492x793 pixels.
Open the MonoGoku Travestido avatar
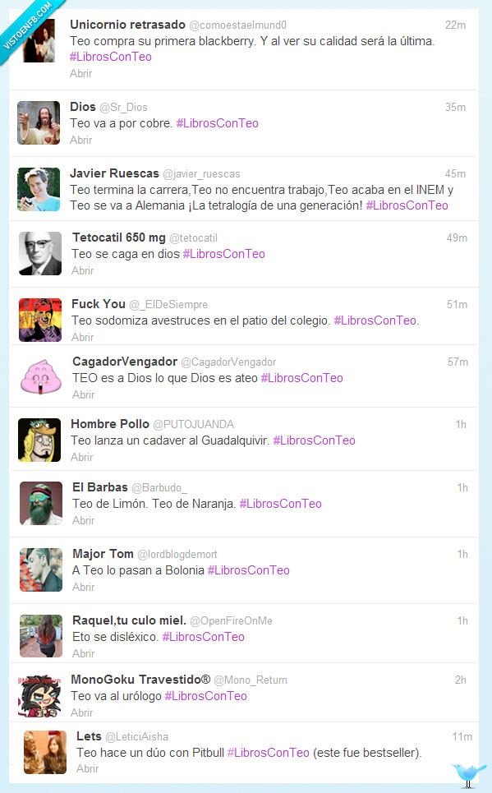(39, 696)
